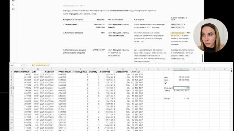Select the min date cell 03.01.2025 in column M

[x=181, y=77]
